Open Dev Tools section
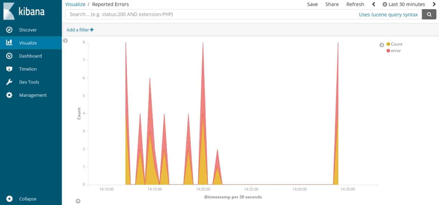 31,82
